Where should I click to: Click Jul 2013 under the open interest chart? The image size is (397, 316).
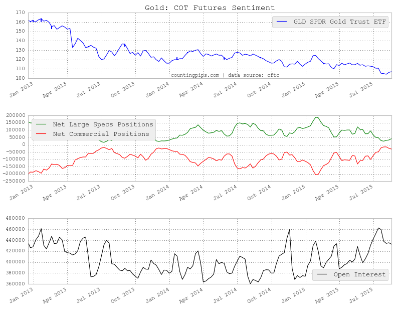[x=89, y=295]
